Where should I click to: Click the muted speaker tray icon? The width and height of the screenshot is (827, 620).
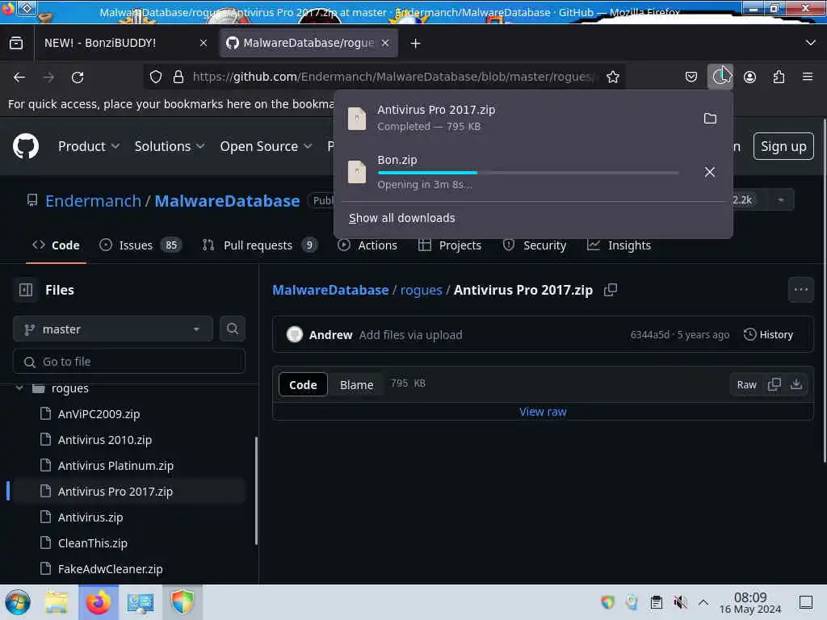pos(680,602)
